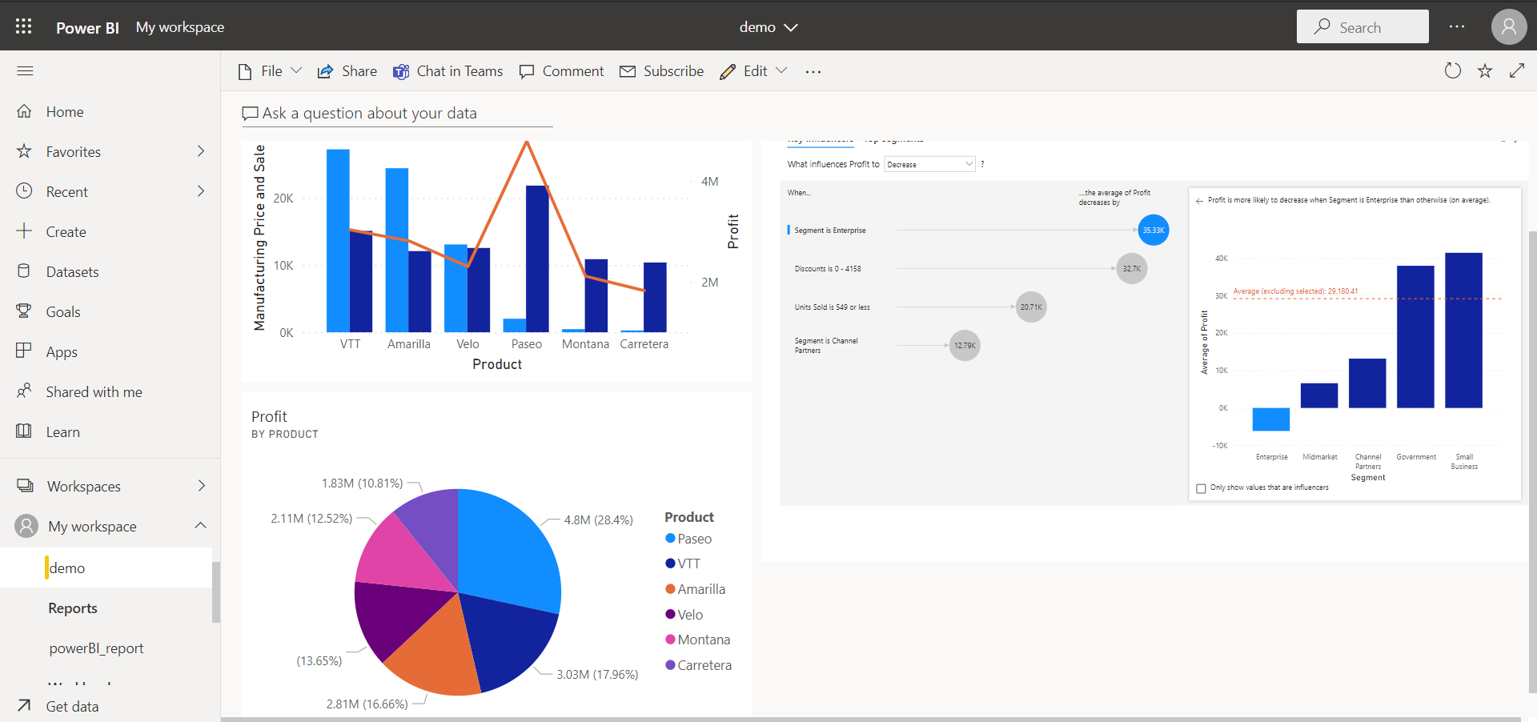This screenshot has width=1537, height=722.
Task: Collapse the navigation pane hamburger icon
Action: (x=25, y=71)
